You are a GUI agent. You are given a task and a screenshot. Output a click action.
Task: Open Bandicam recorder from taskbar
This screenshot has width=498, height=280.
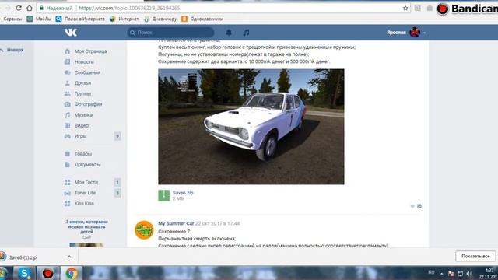point(48,273)
